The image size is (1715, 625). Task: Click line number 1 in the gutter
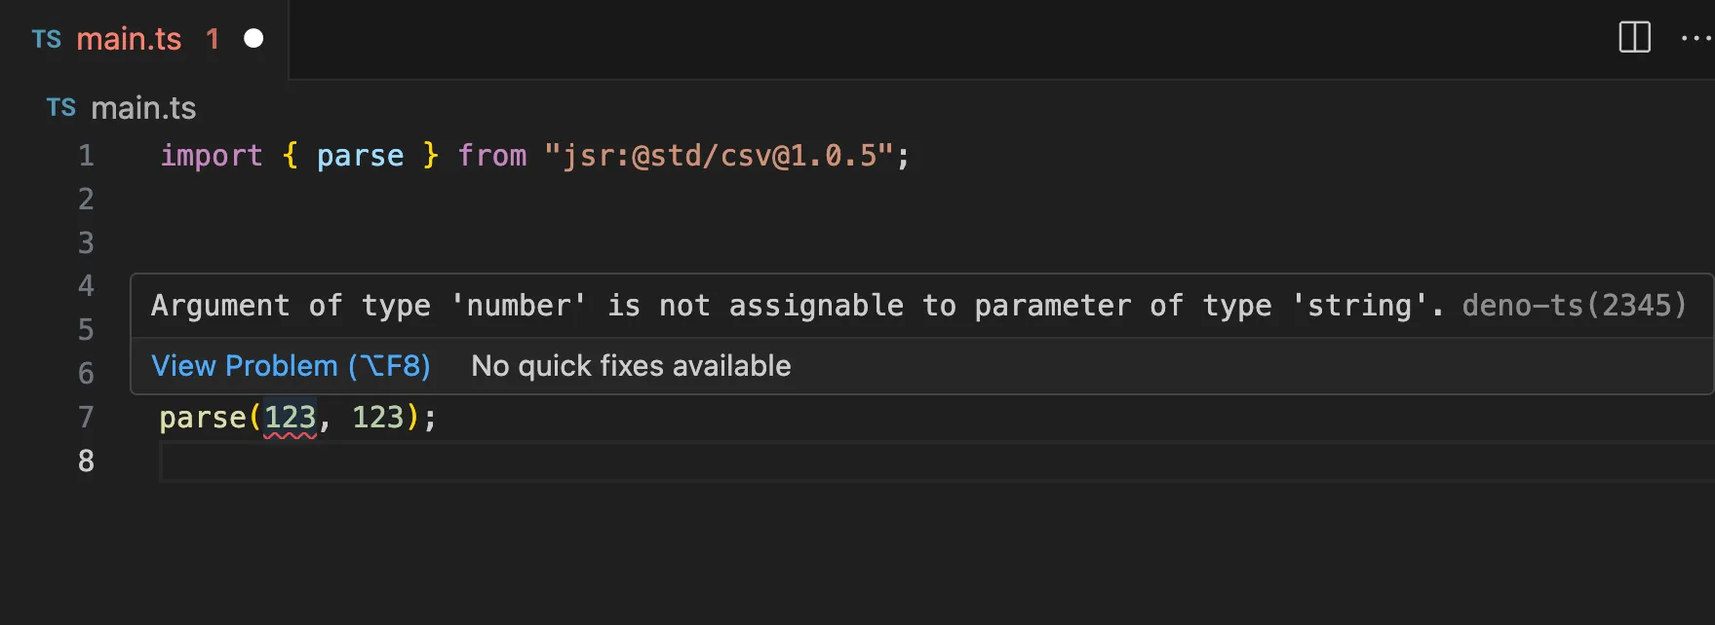pyautogui.click(x=85, y=155)
